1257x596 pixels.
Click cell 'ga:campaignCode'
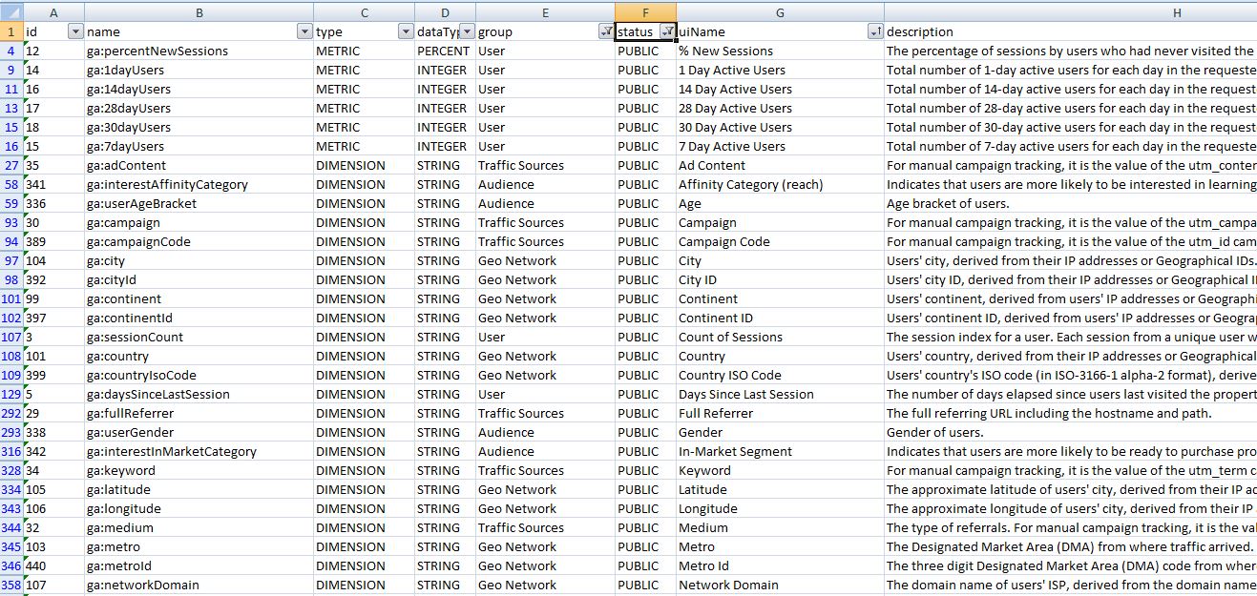199,241
